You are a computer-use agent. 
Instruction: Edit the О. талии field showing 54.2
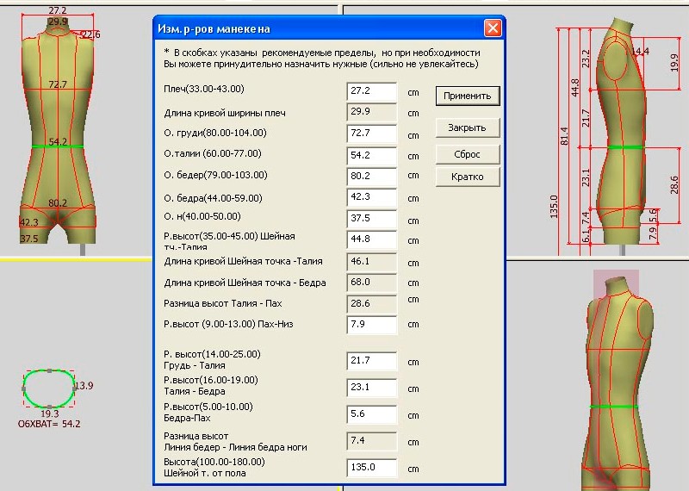tap(371, 156)
